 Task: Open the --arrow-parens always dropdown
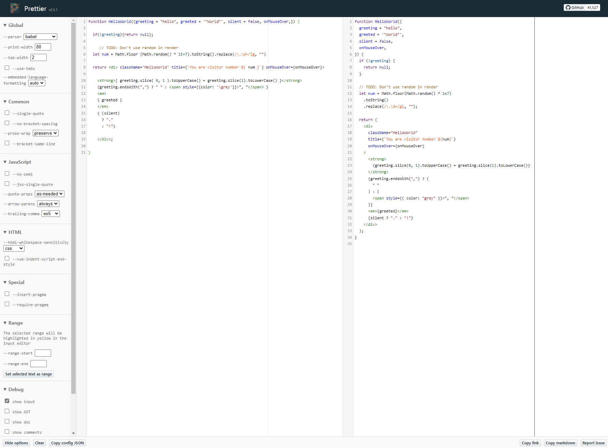pyautogui.click(x=48, y=204)
